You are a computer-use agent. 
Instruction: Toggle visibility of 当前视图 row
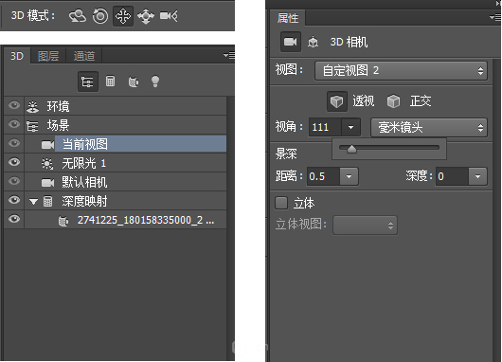tap(14, 143)
